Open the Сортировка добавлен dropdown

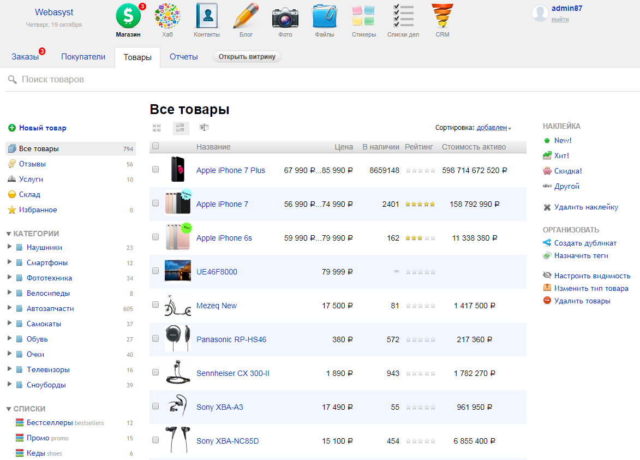point(493,128)
